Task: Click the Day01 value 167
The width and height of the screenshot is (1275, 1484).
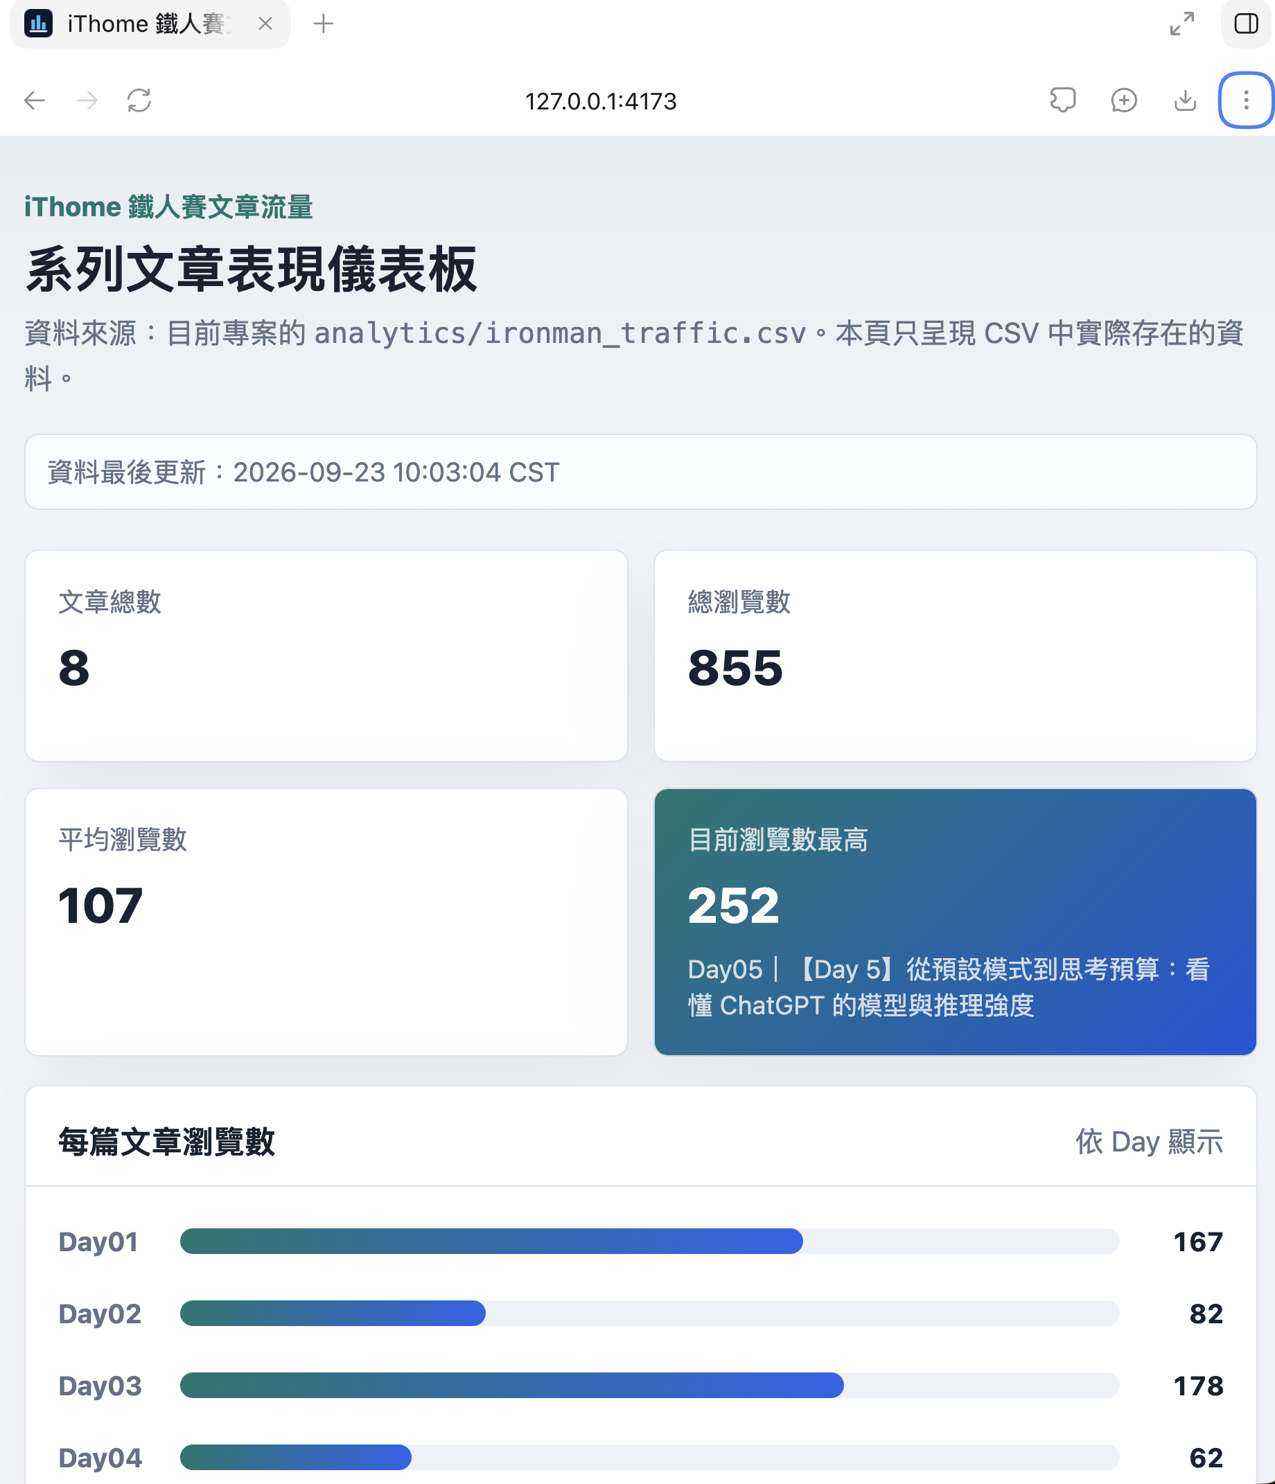Action: (x=1198, y=1242)
